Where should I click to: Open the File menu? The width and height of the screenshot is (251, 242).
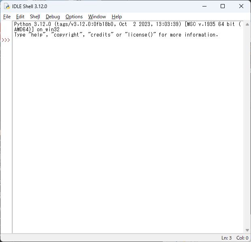[x=7, y=17]
